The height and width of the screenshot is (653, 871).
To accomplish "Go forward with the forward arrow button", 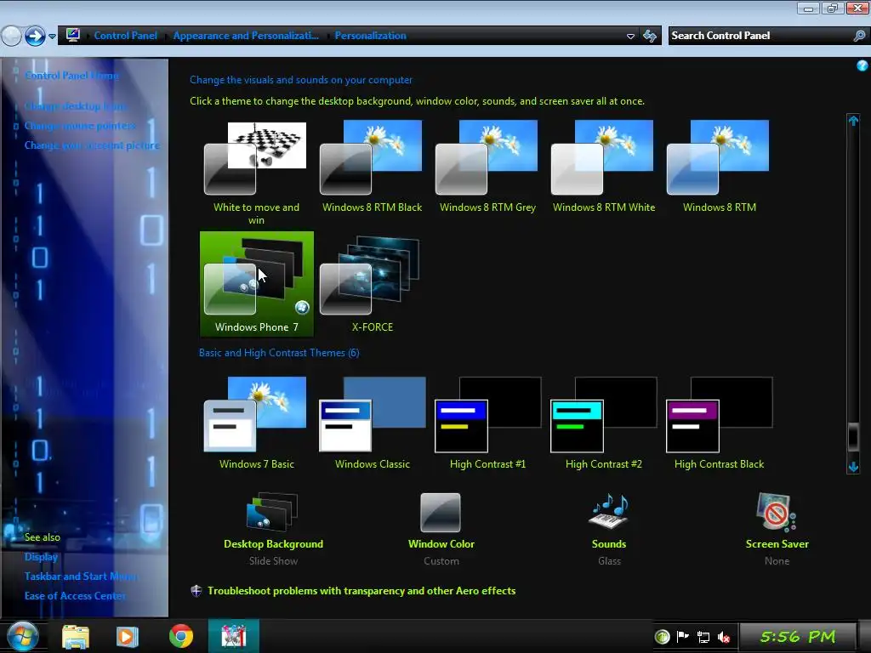I will point(35,36).
